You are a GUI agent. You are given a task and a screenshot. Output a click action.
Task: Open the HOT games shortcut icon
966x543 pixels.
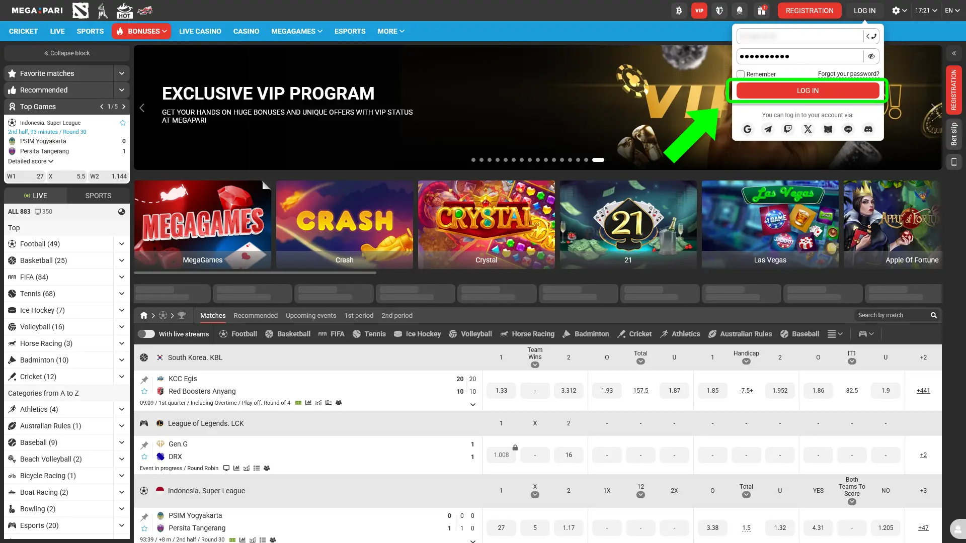point(124,11)
